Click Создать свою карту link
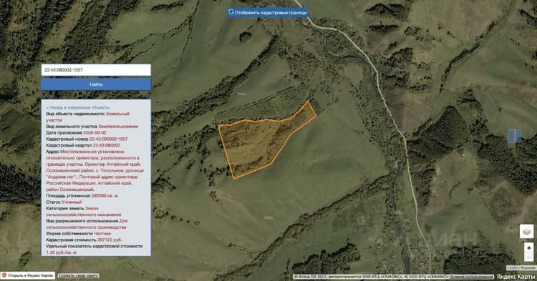 [x=79, y=275]
